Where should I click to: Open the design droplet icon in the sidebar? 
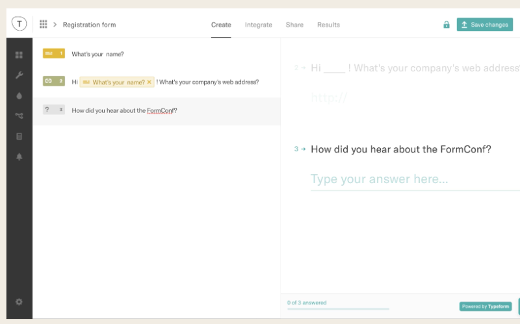19,95
